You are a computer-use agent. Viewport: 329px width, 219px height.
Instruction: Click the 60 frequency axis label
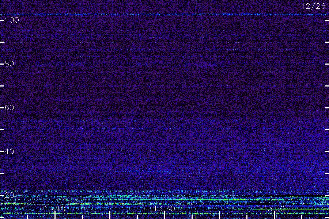9,108
